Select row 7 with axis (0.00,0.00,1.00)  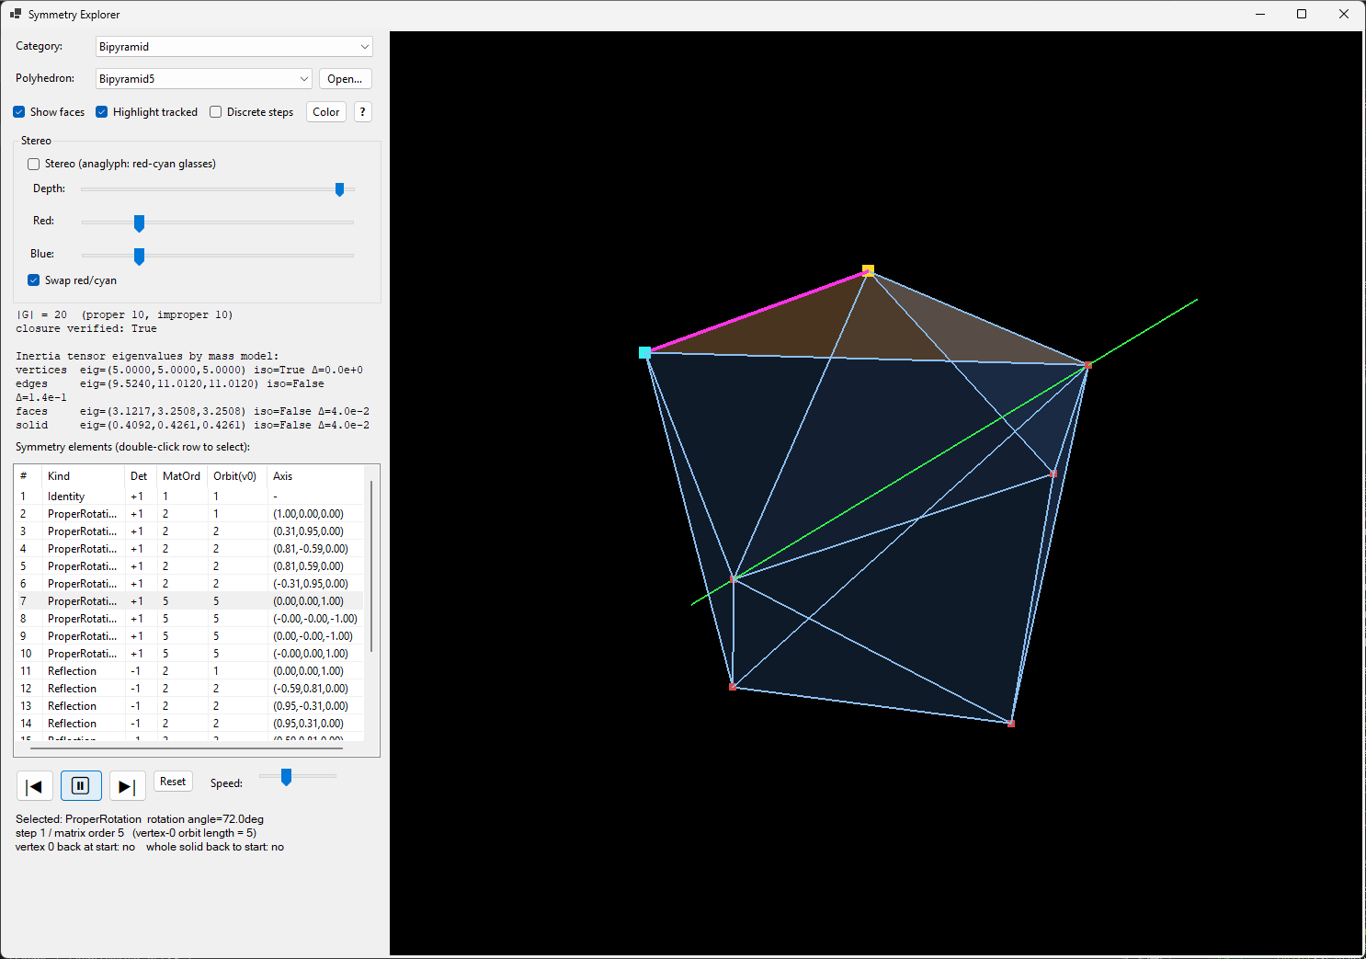(x=191, y=601)
